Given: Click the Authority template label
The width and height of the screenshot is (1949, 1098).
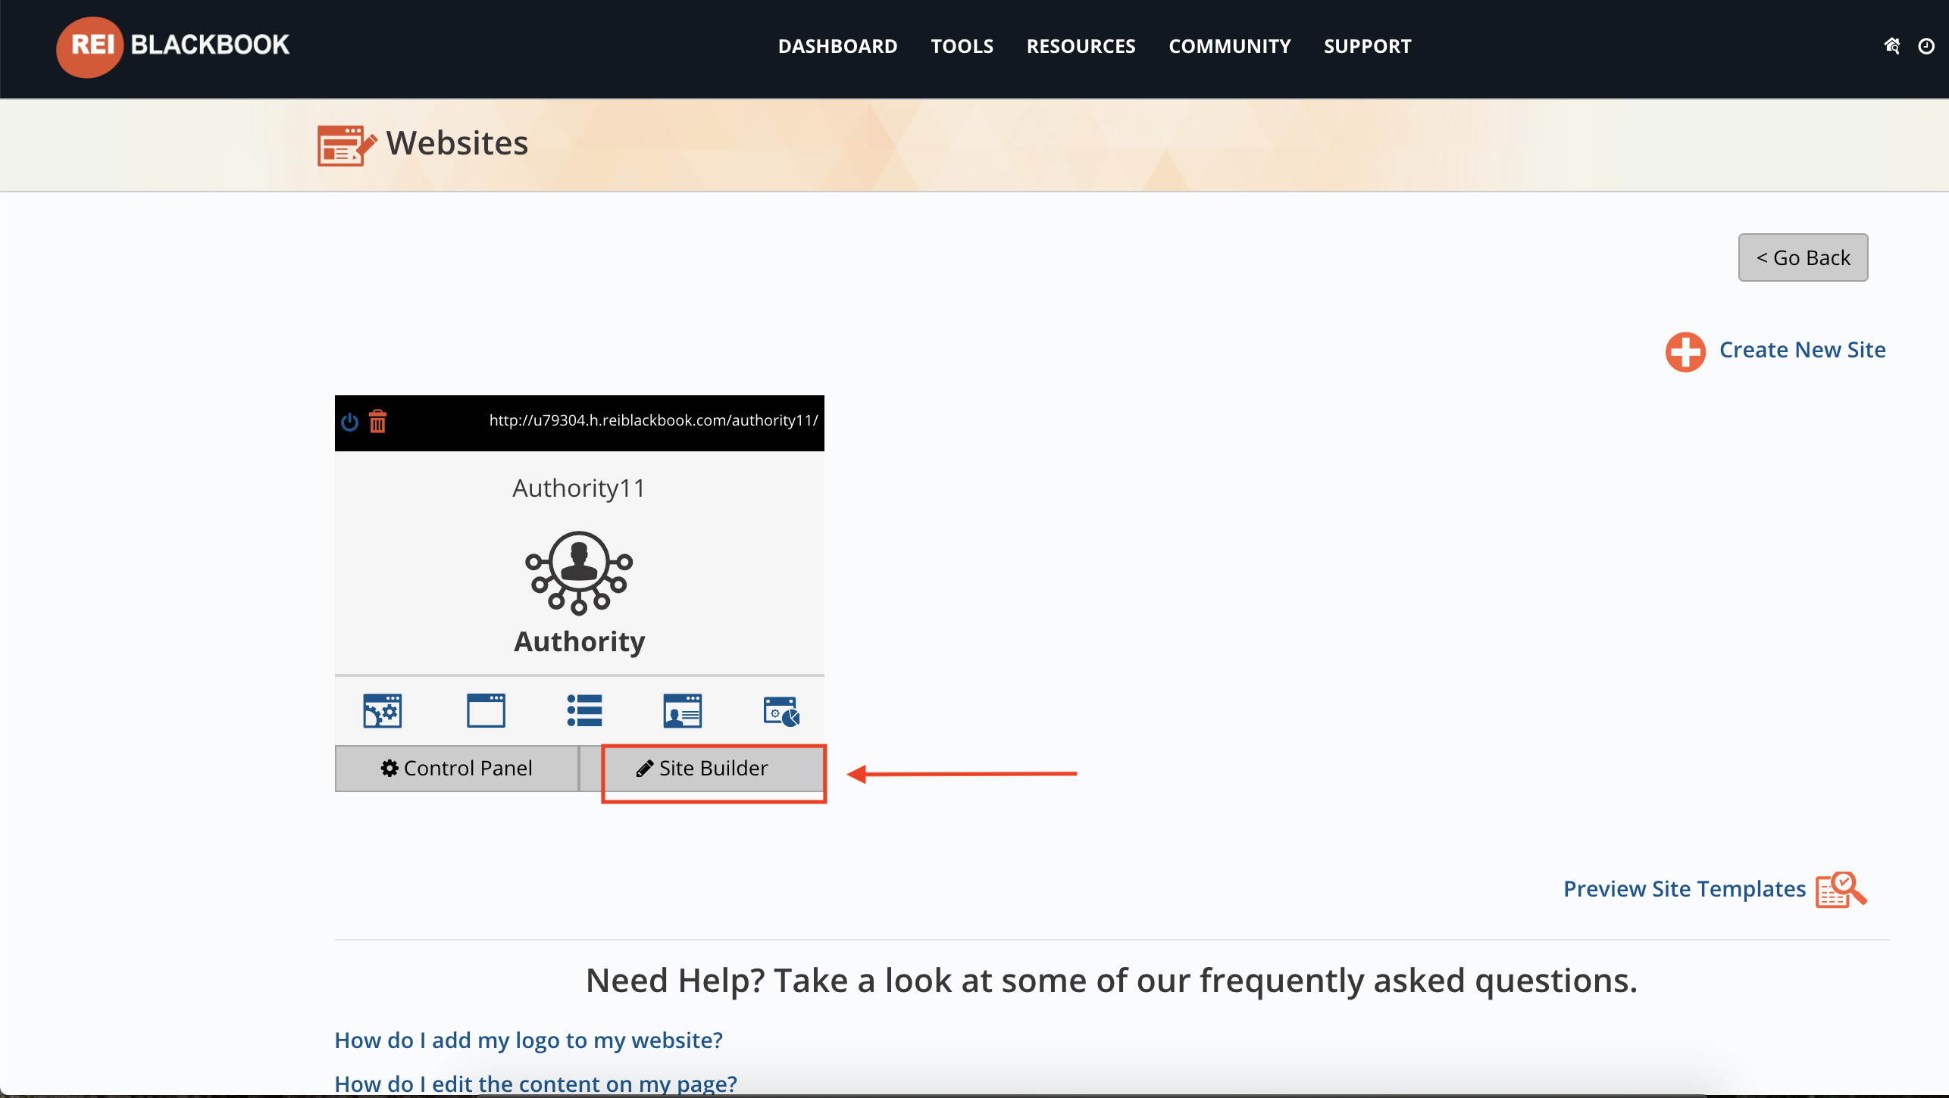Looking at the screenshot, I should tap(579, 641).
